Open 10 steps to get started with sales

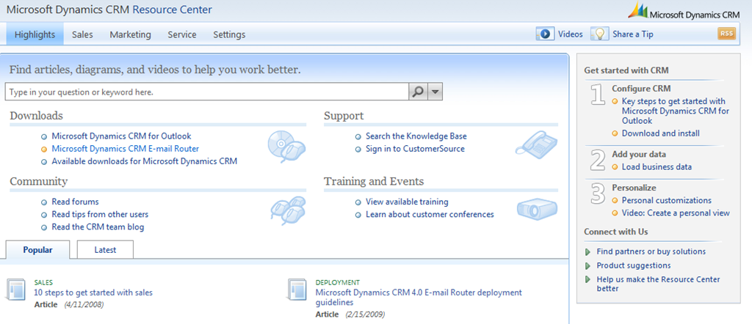click(93, 292)
